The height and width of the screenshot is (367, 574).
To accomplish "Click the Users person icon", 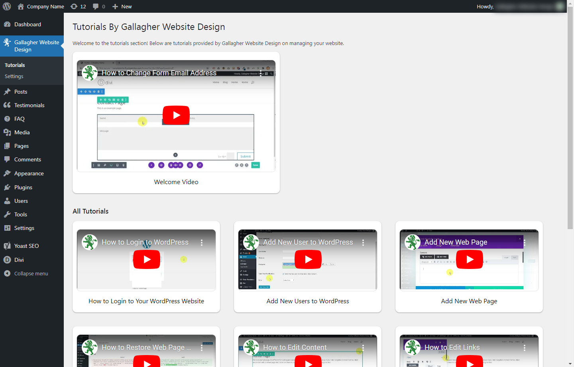I will (x=7, y=201).
